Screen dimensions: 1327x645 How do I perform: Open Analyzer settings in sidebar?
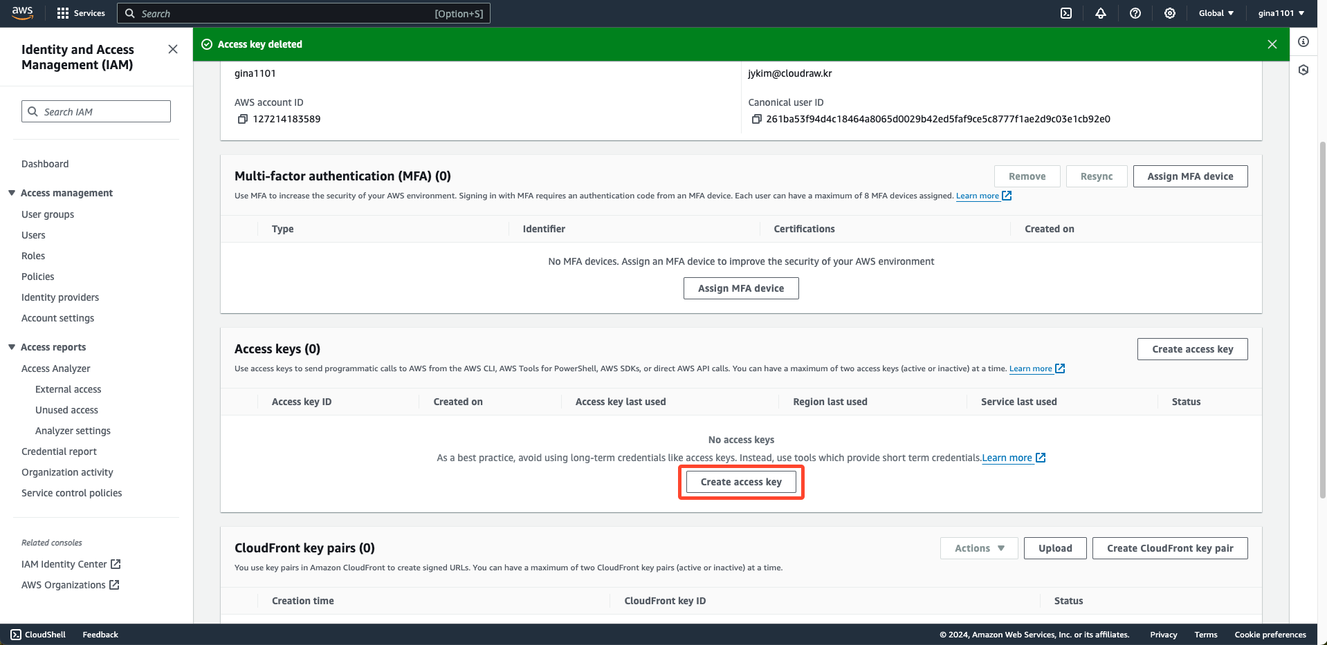click(73, 431)
